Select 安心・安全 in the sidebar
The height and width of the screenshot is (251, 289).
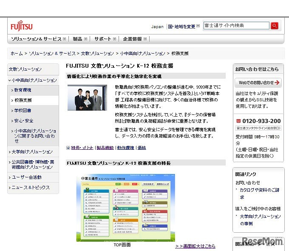24,121
